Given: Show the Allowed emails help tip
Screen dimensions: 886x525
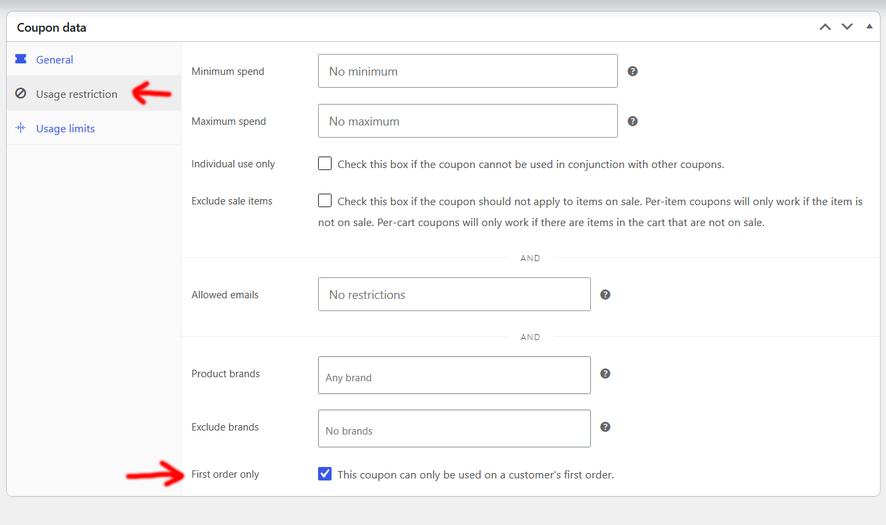Looking at the screenshot, I should [x=606, y=295].
